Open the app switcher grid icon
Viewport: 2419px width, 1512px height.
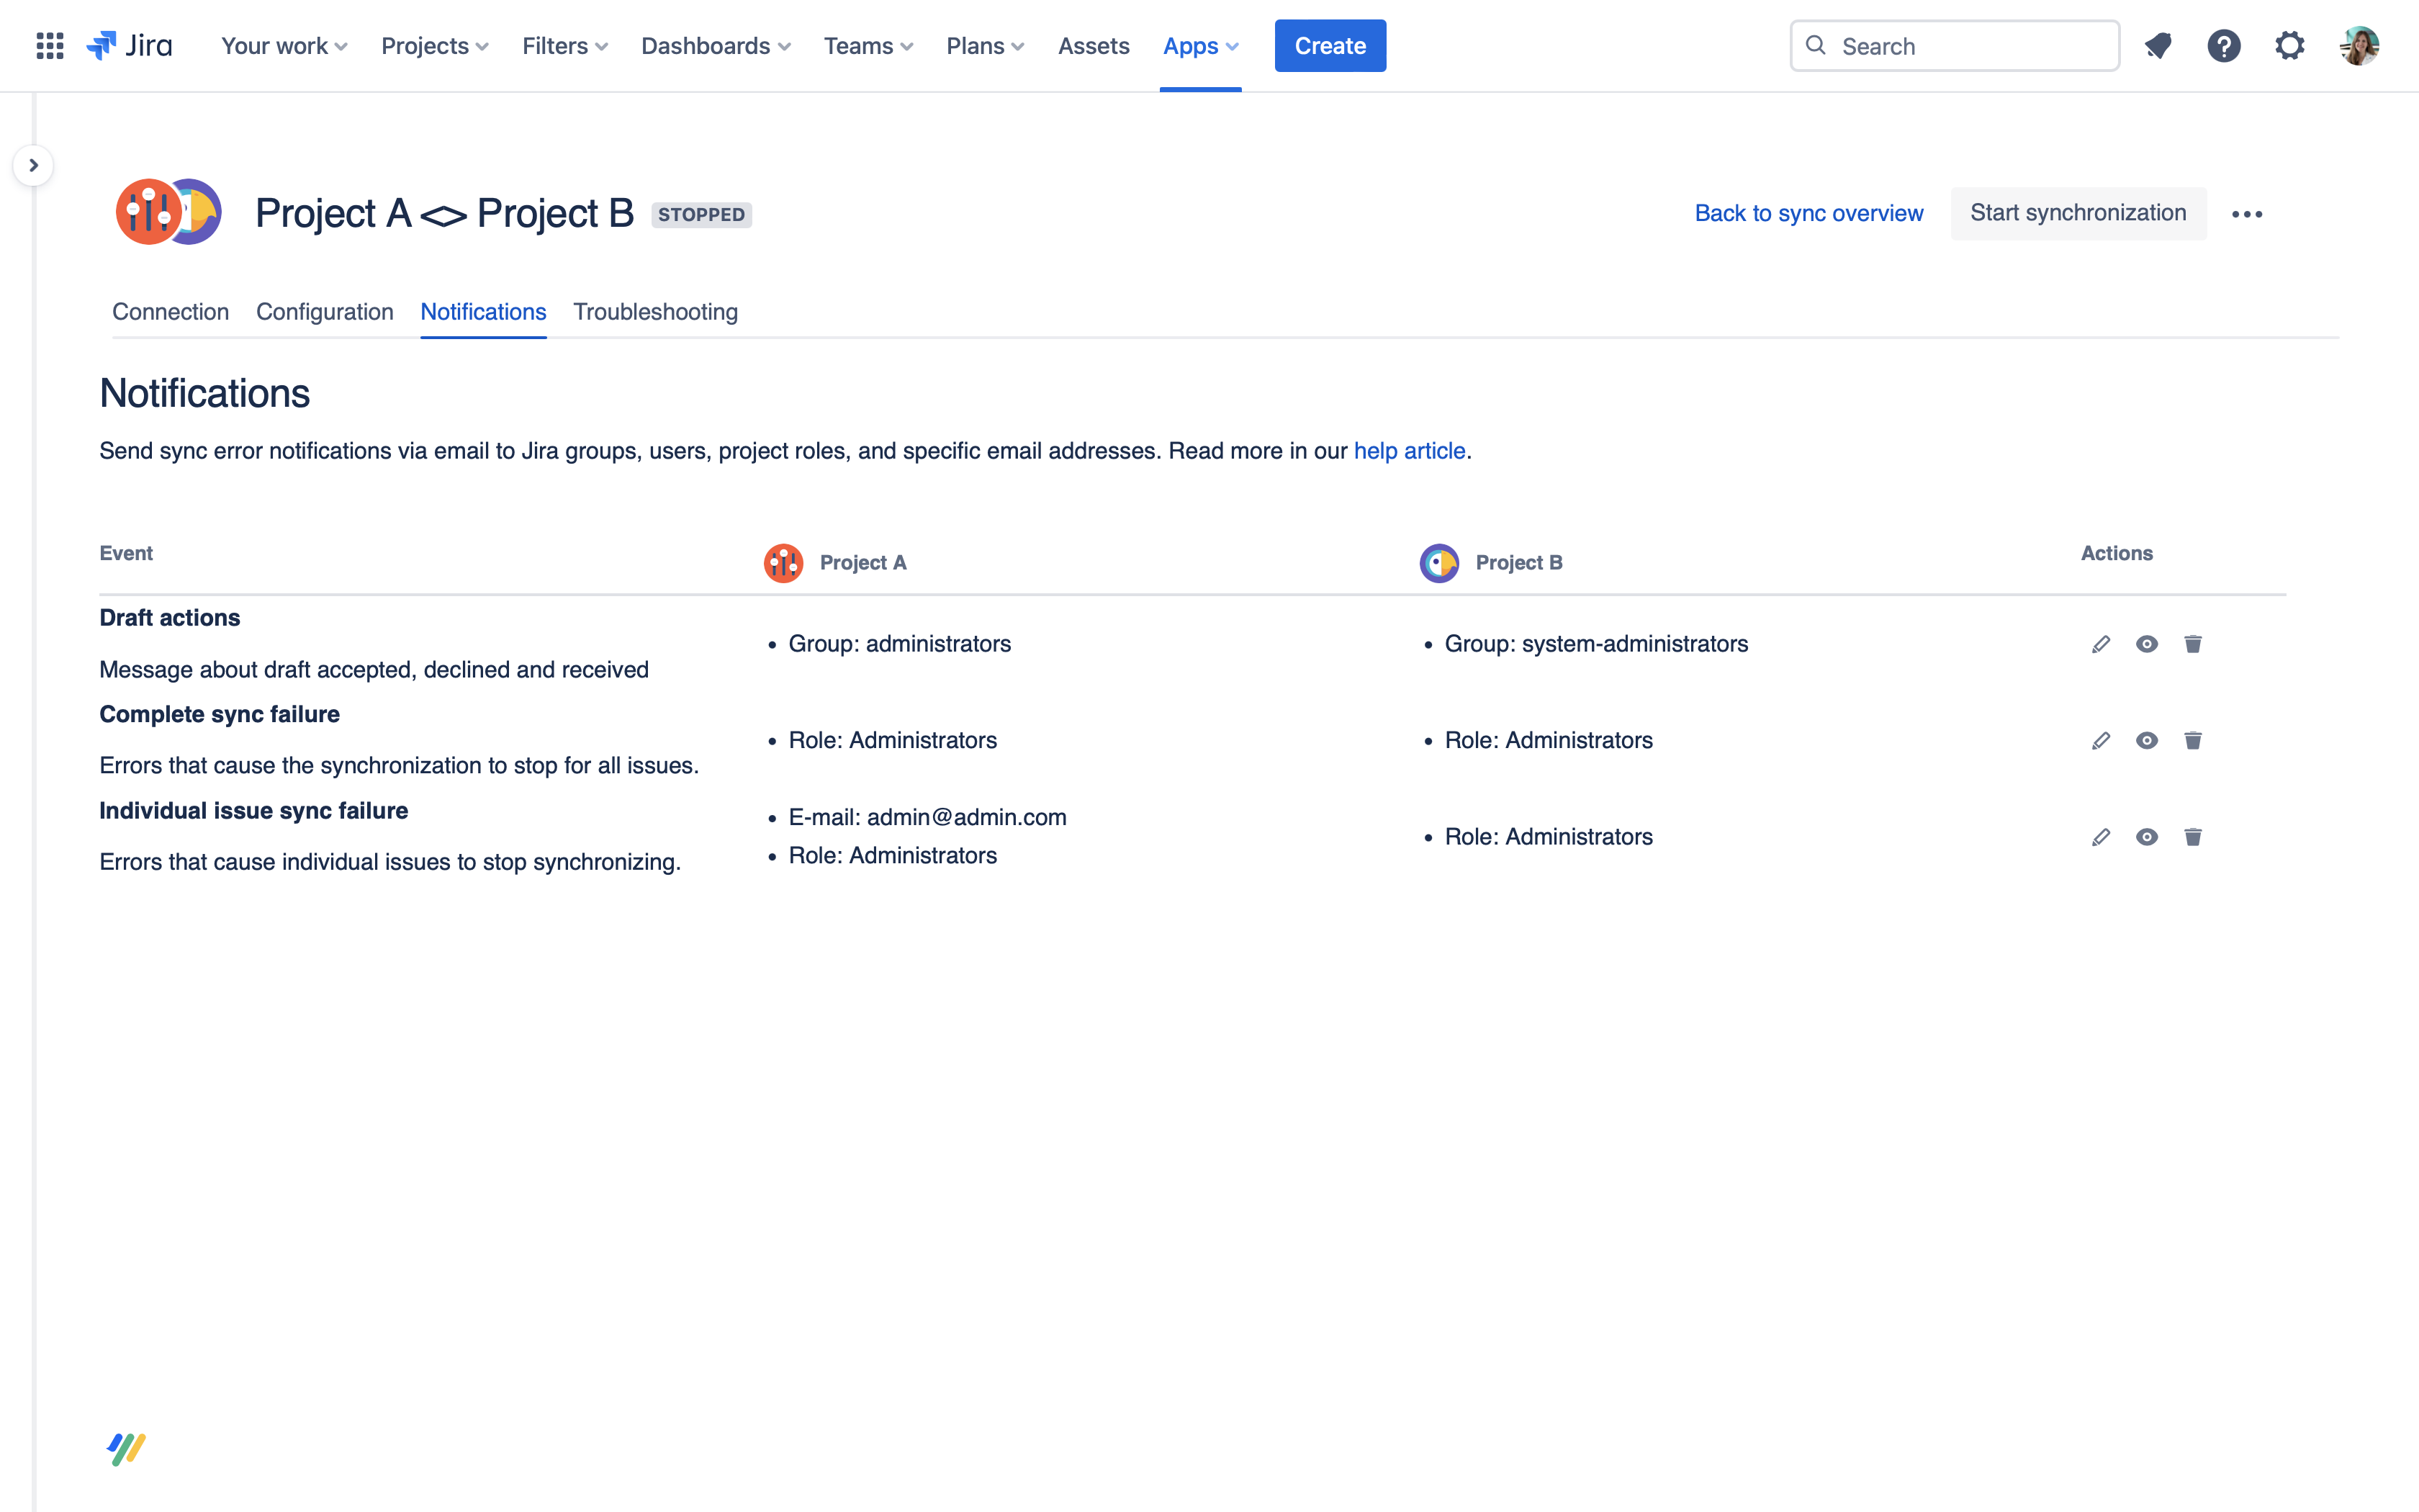point(50,46)
